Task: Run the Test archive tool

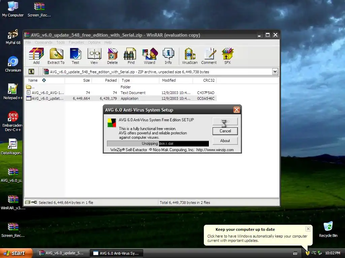Action: (75, 56)
